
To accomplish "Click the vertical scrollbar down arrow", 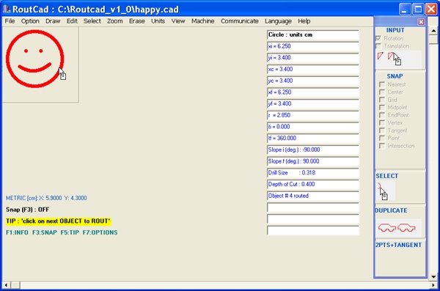I will (x=433, y=276).
